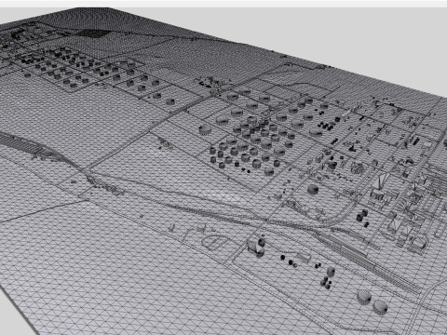447x335 pixels.
Task: Select the lone large tank left of the central tank cluster
Action: tap(205, 129)
